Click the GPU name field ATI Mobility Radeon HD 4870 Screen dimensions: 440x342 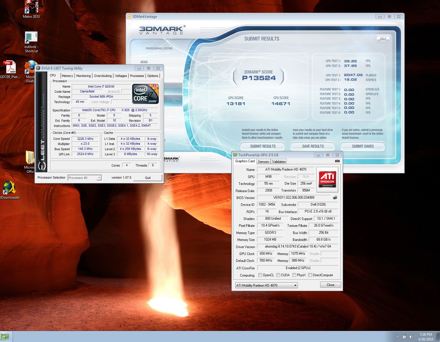point(286,169)
